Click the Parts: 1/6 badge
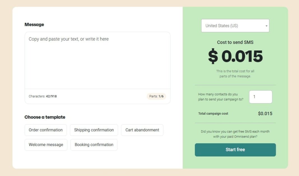 click(156, 96)
